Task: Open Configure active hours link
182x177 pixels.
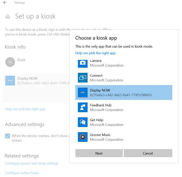Action: (x=22, y=173)
